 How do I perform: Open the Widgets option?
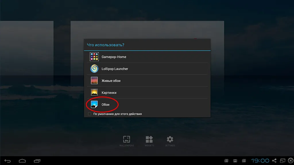click(149, 141)
